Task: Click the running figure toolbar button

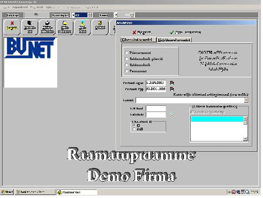Action: pos(83,27)
